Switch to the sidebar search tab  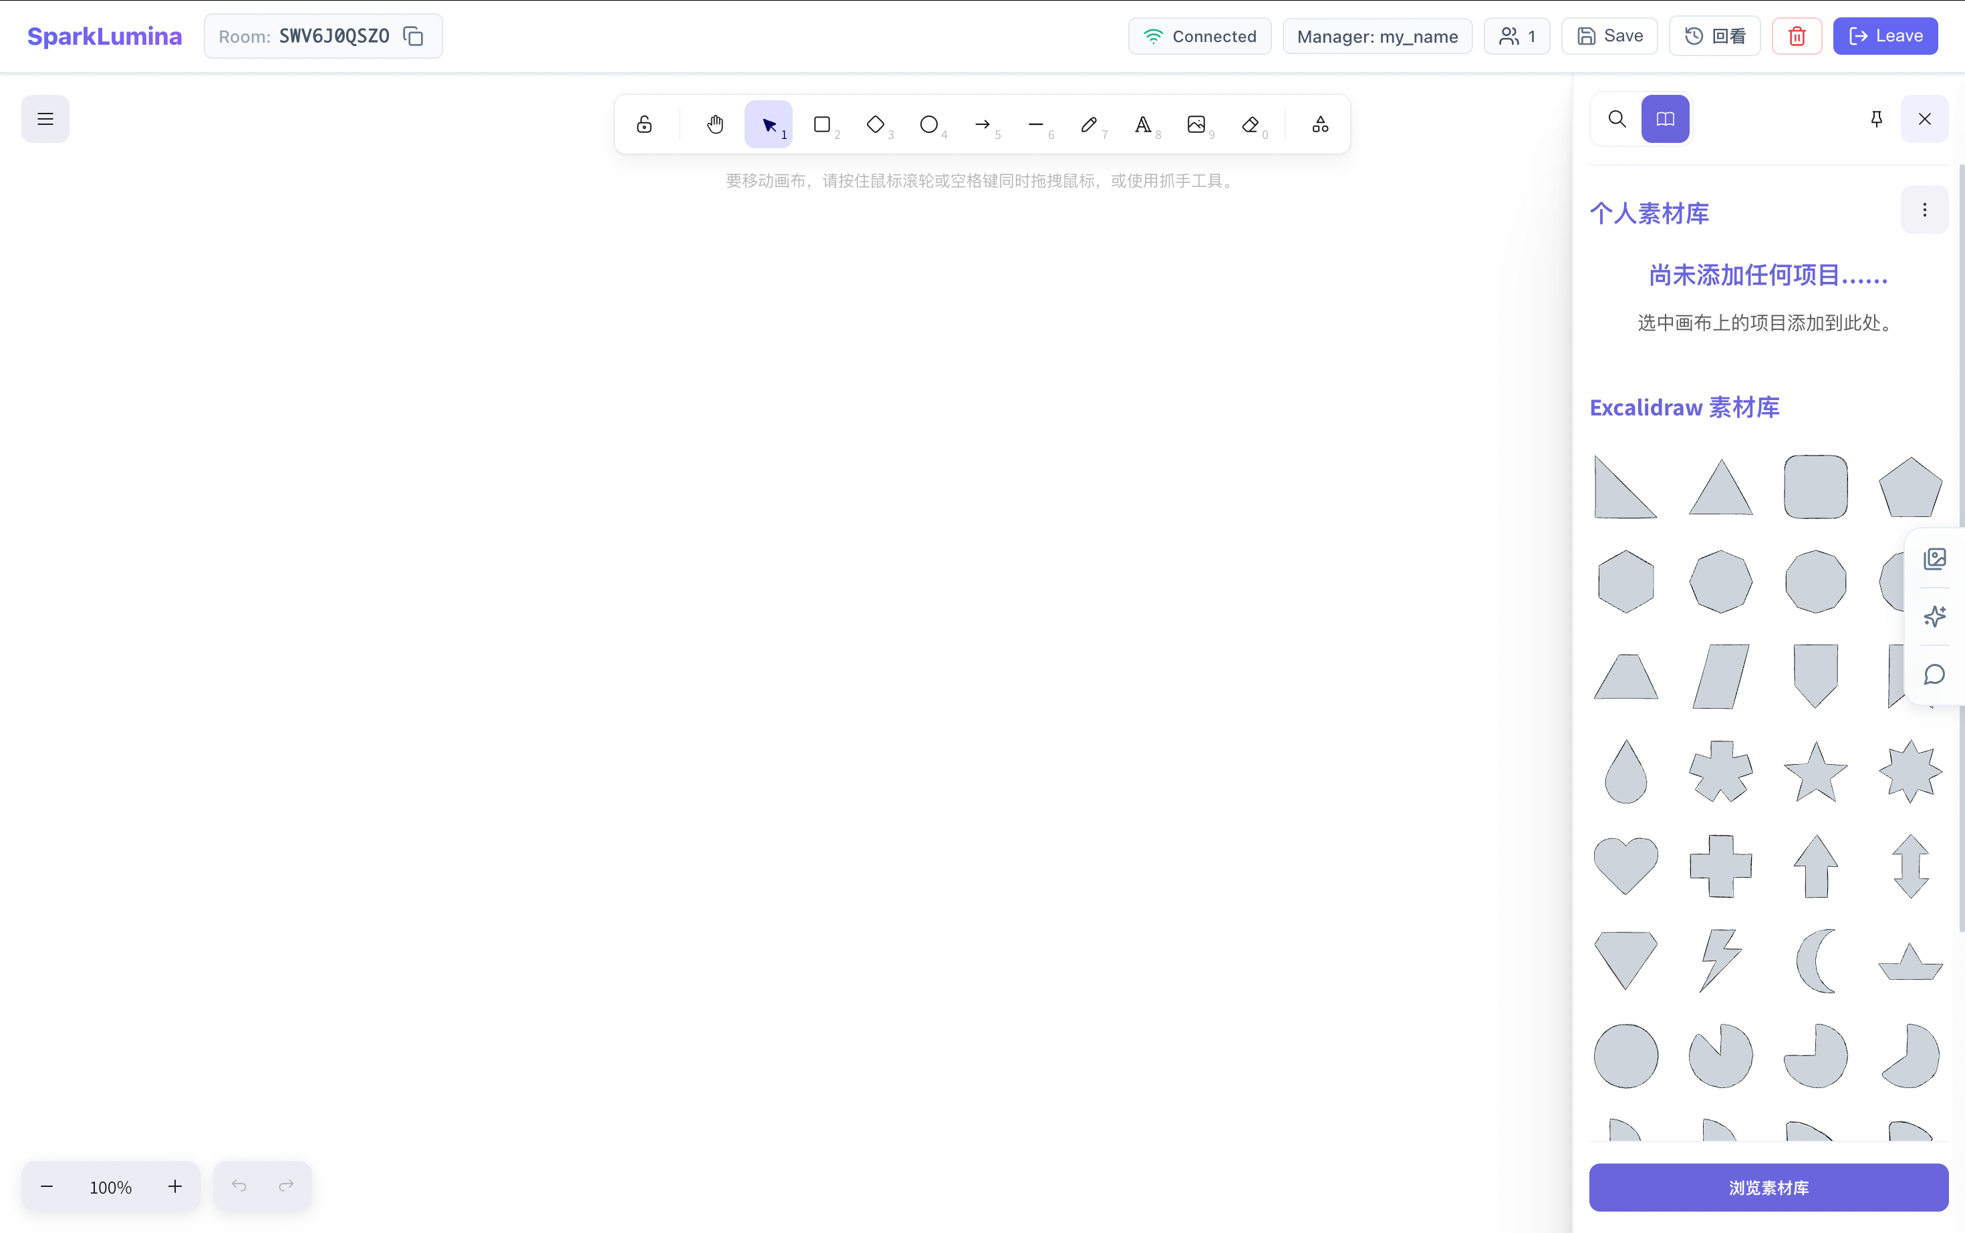click(1617, 119)
